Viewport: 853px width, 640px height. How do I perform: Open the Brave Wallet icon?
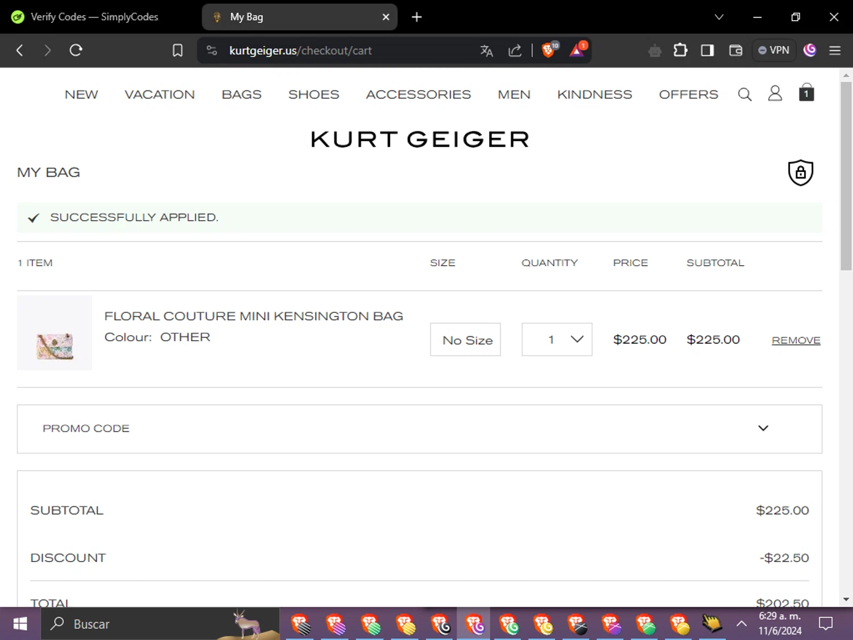pos(736,51)
